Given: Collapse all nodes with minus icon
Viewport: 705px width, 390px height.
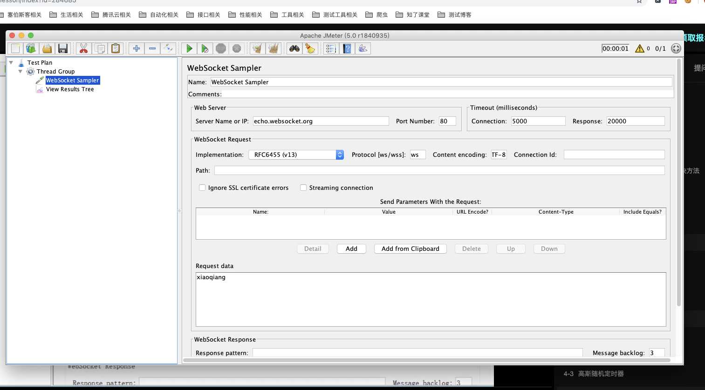Looking at the screenshot, I should tap(152, 48).
